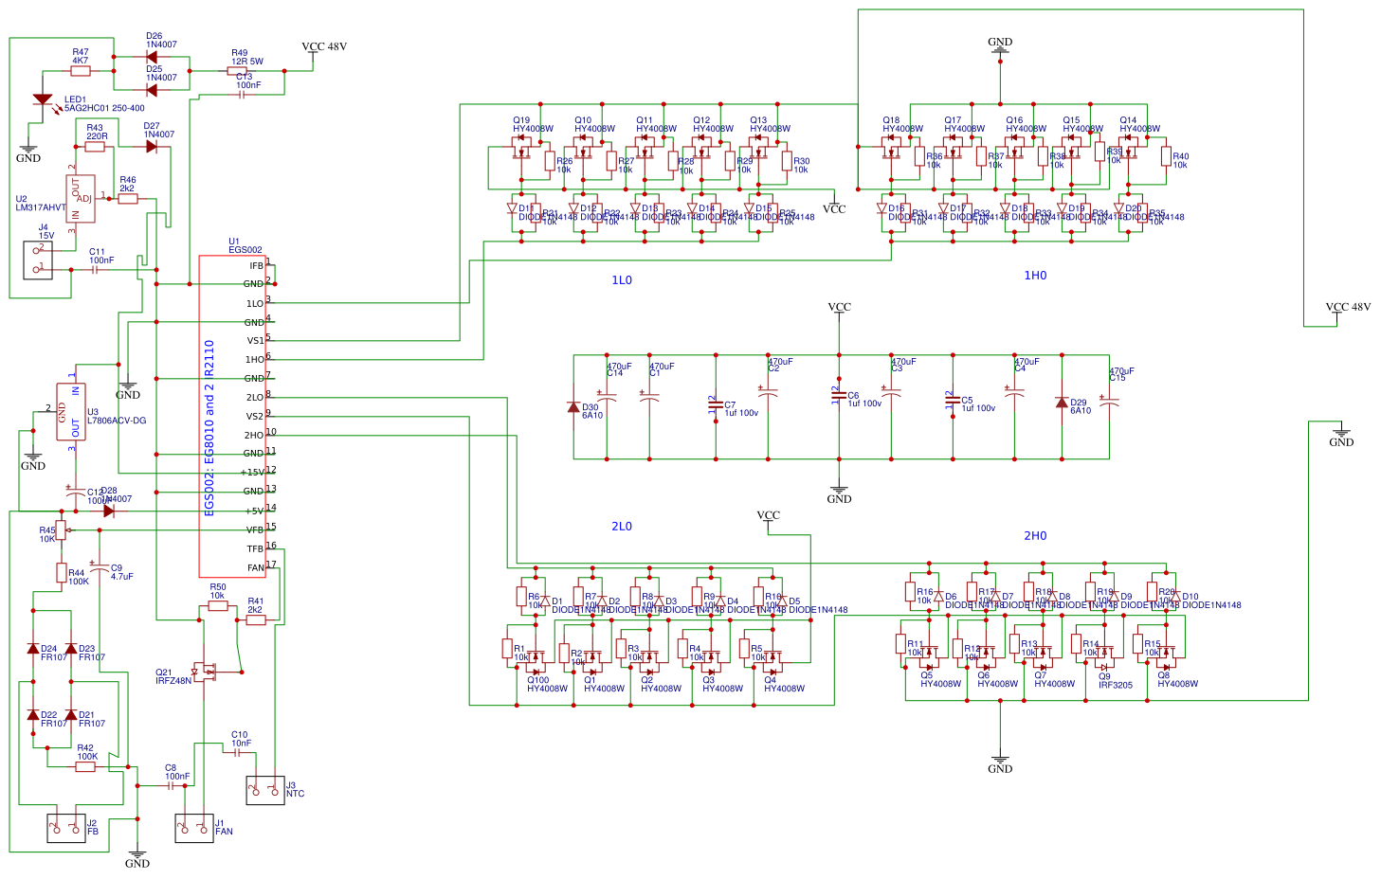Select diode D26 1N4007
This screenshot has height=879, width=1381.
(x=152, y=57)
